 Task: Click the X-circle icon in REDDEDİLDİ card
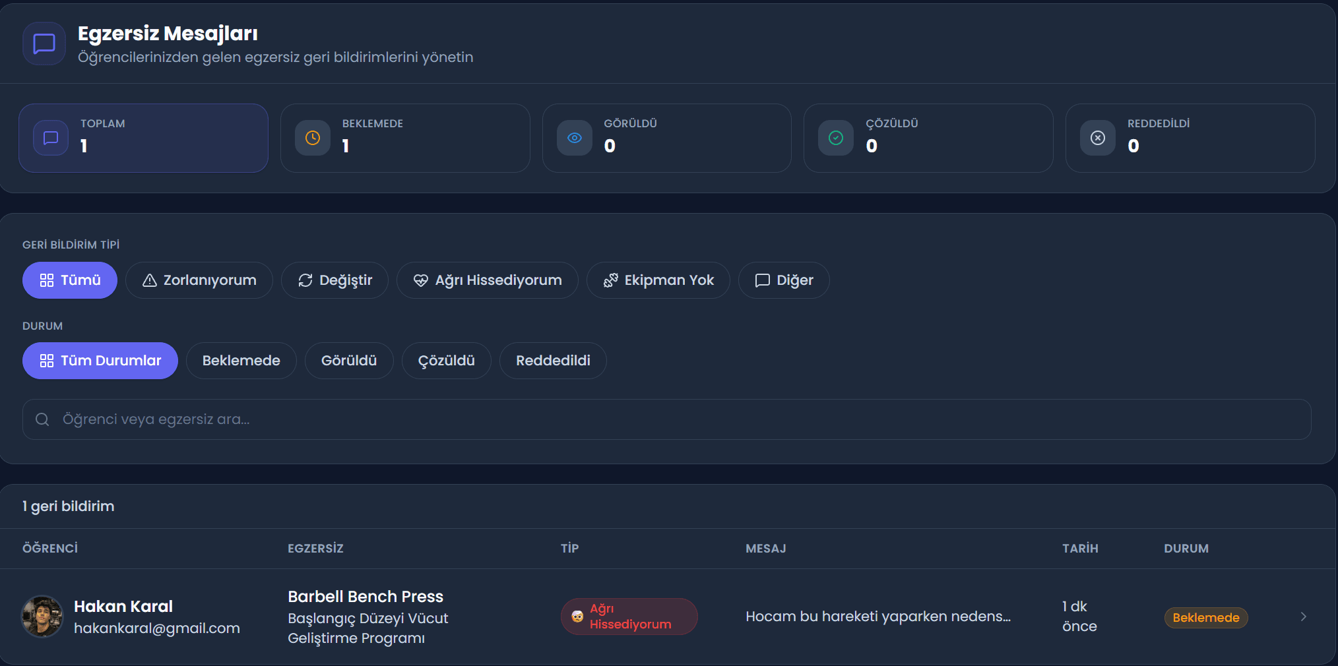pos(1098,138)
